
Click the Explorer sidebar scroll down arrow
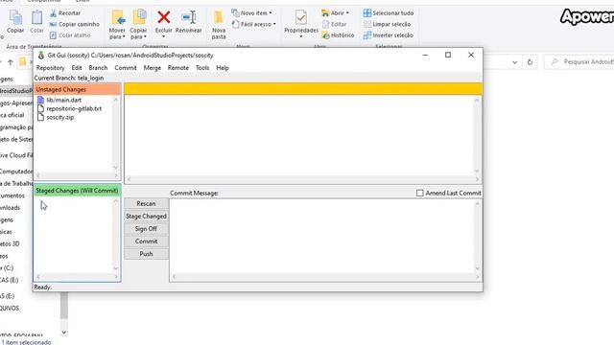pyautogui.click(x=64, y=333)
